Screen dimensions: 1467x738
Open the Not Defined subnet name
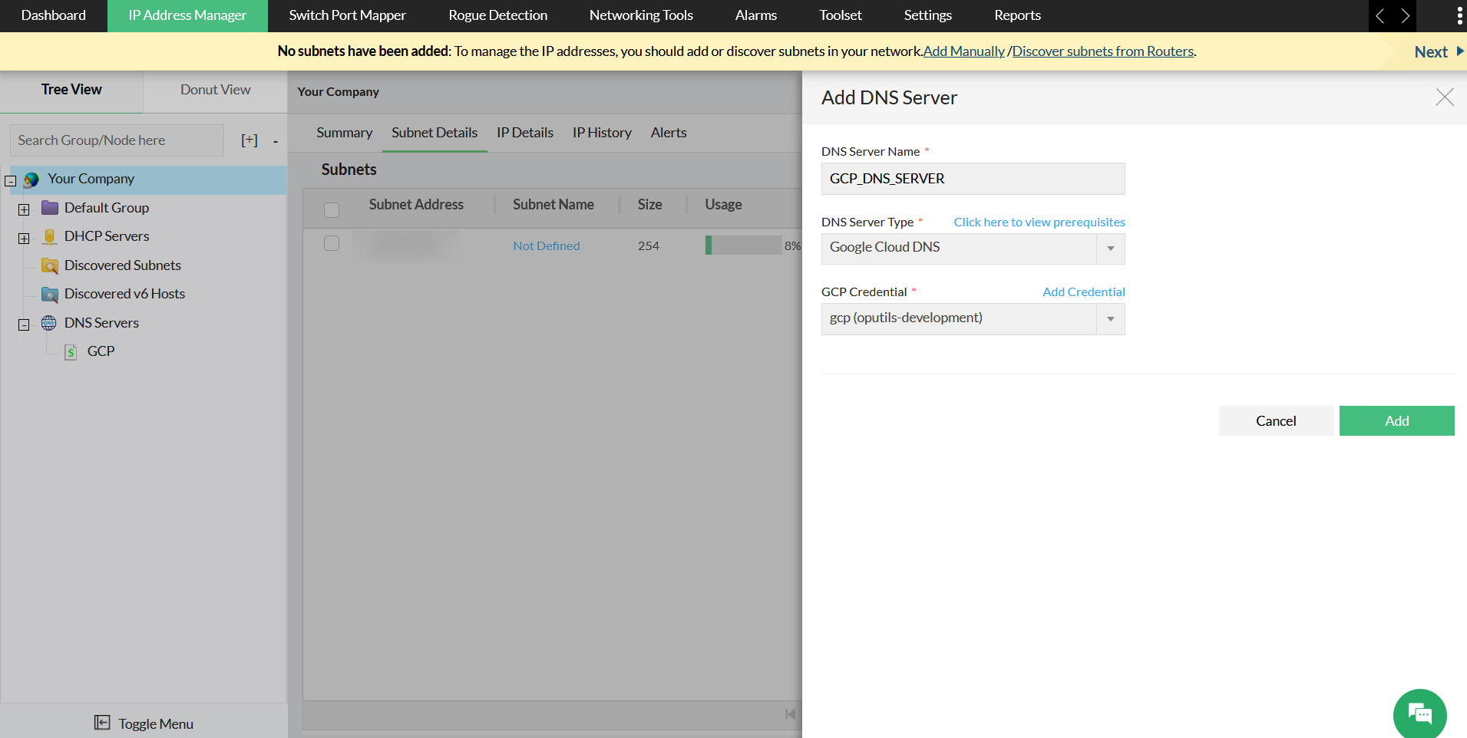tap(546, 245)
